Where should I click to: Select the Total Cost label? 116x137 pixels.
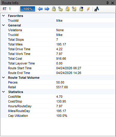(x=15, y=59)
